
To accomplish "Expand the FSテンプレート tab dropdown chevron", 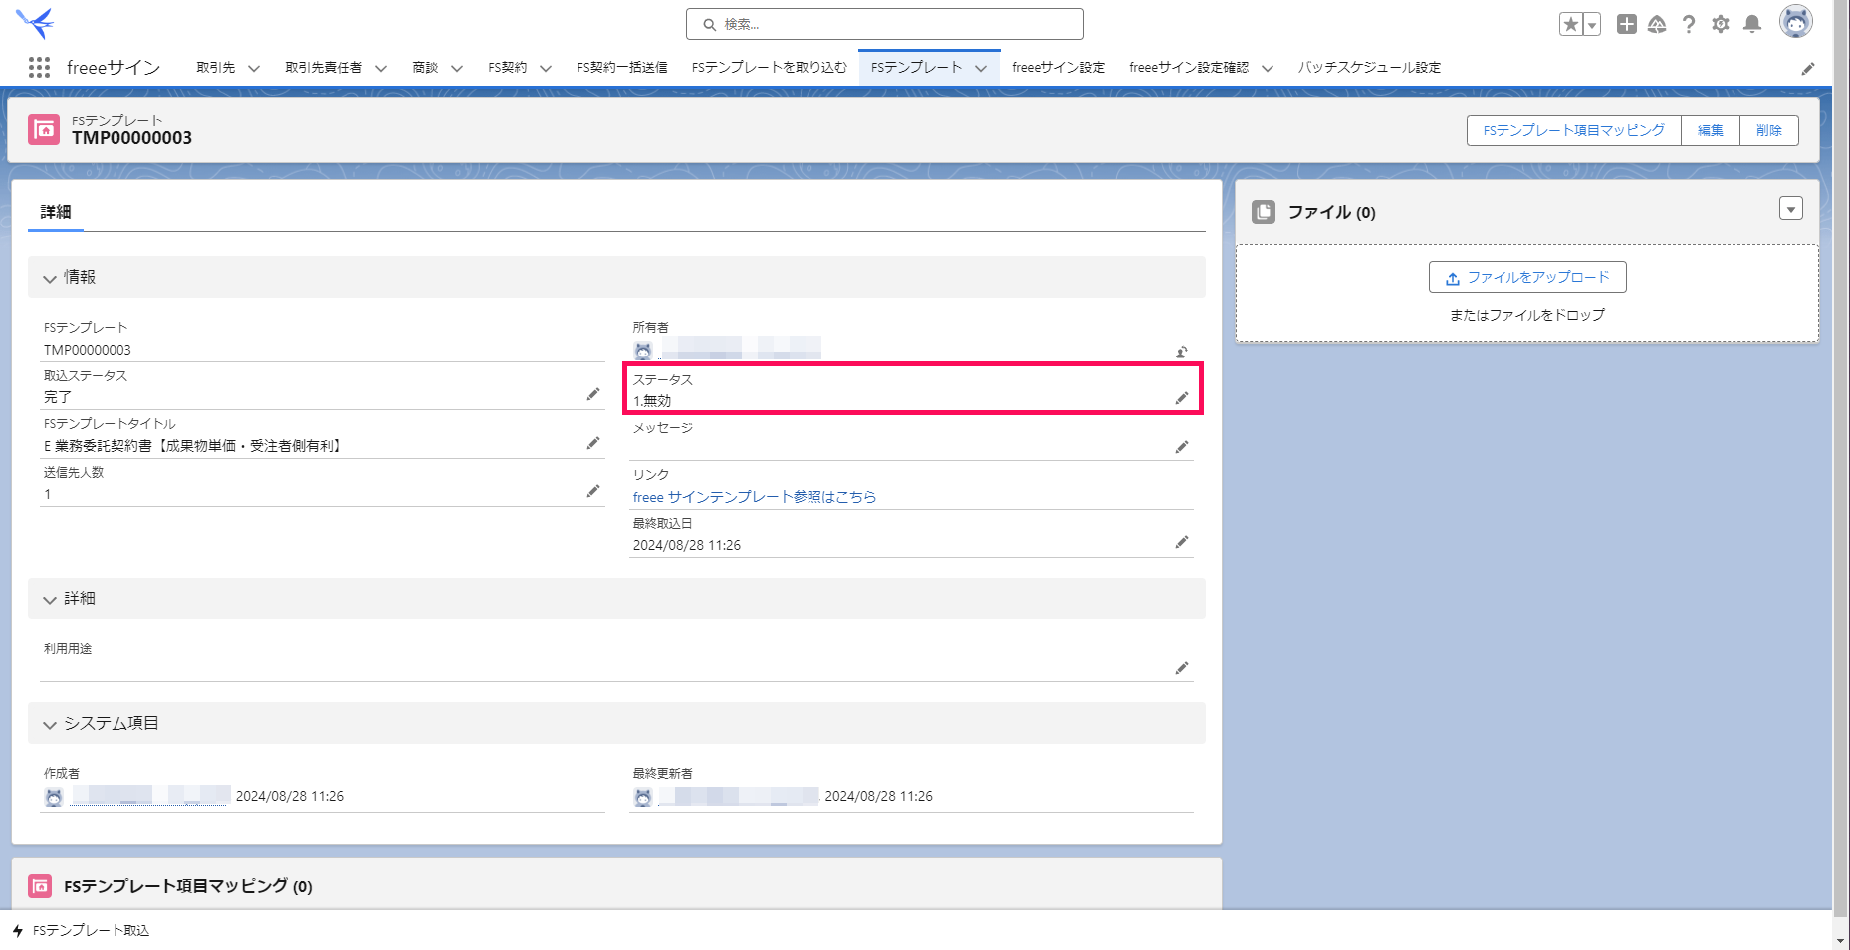I will pos(981,68).
